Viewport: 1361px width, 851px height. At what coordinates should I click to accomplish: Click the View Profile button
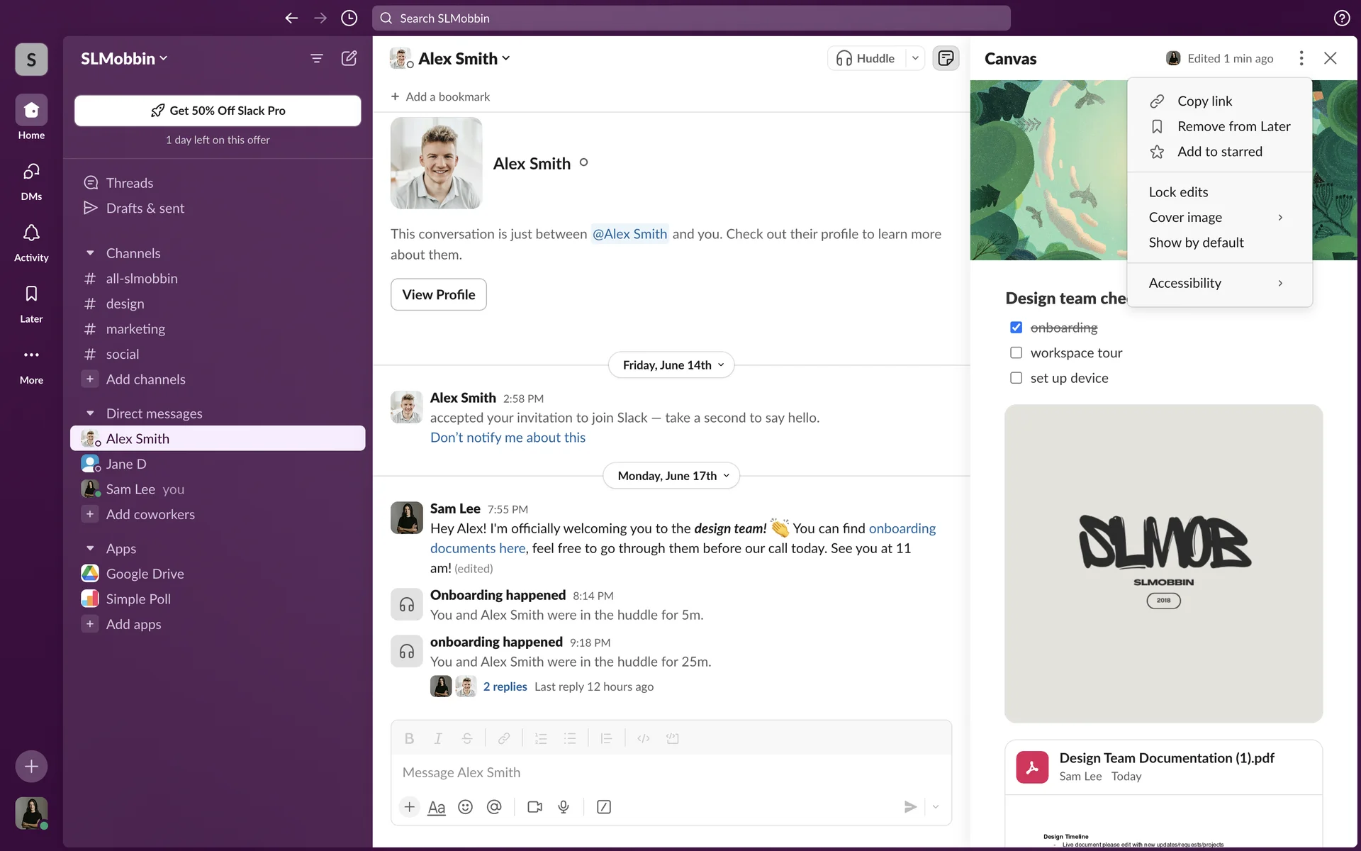click(x=438, y=294)
